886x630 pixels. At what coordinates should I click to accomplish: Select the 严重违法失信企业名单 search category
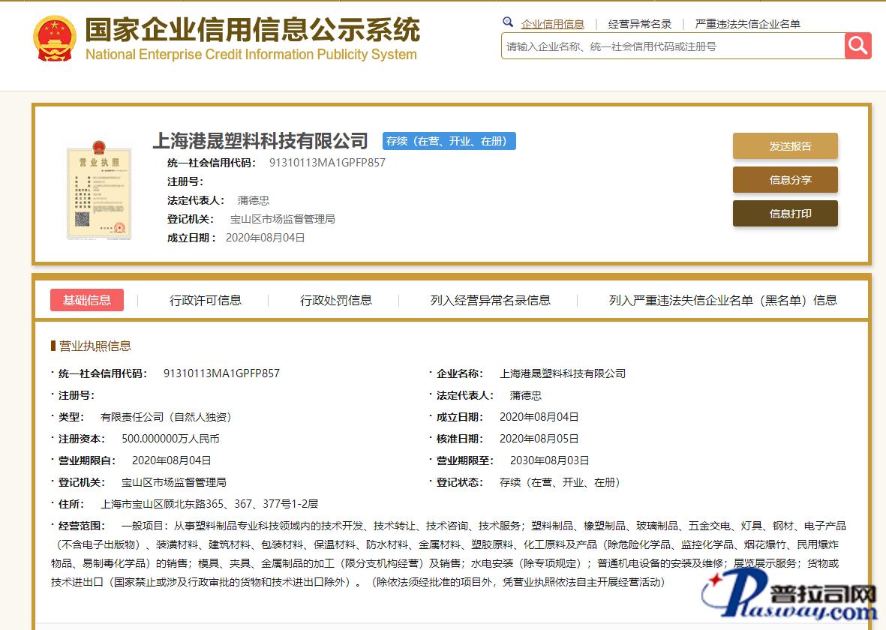[747, 24]
